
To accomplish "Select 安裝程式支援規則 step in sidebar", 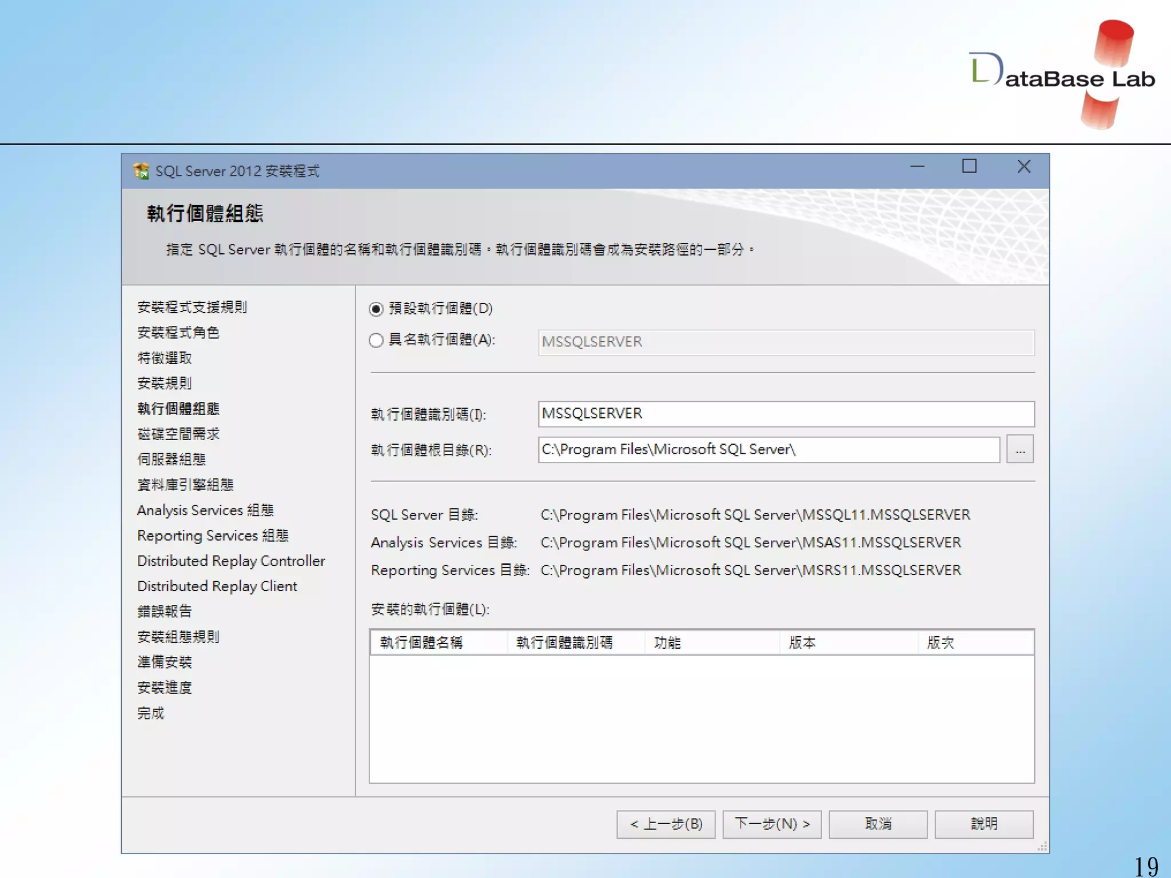I will tap(192, 307).
